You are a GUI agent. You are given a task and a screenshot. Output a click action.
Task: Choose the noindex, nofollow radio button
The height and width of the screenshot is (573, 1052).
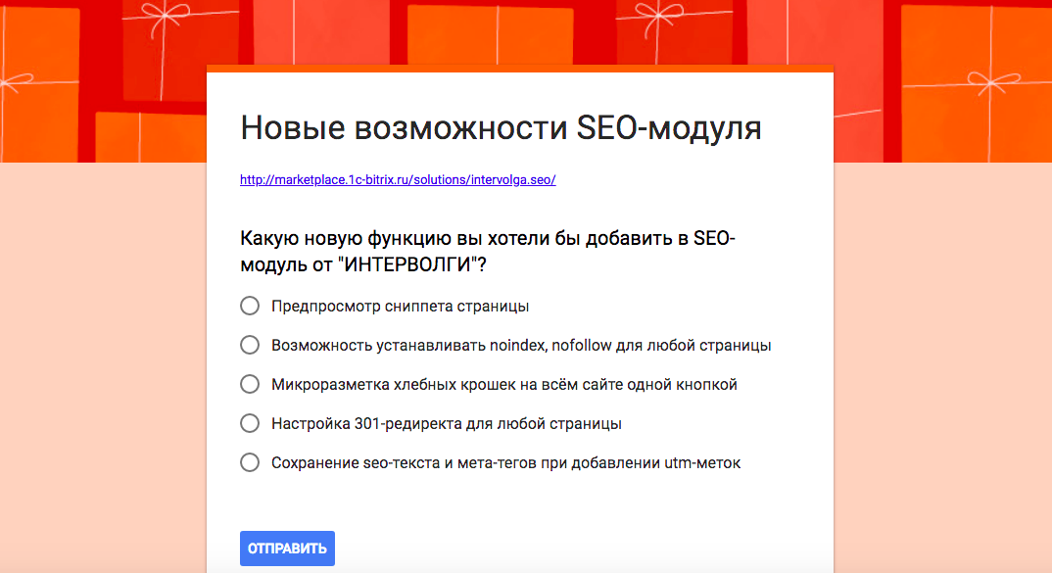[250, 345]
